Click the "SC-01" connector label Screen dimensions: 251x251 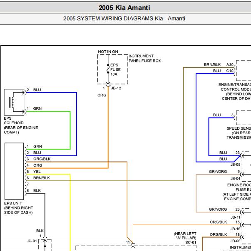click(191, 243)
